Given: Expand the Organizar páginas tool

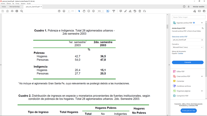Looking at the screenshot, I should [x=202, y=91].
